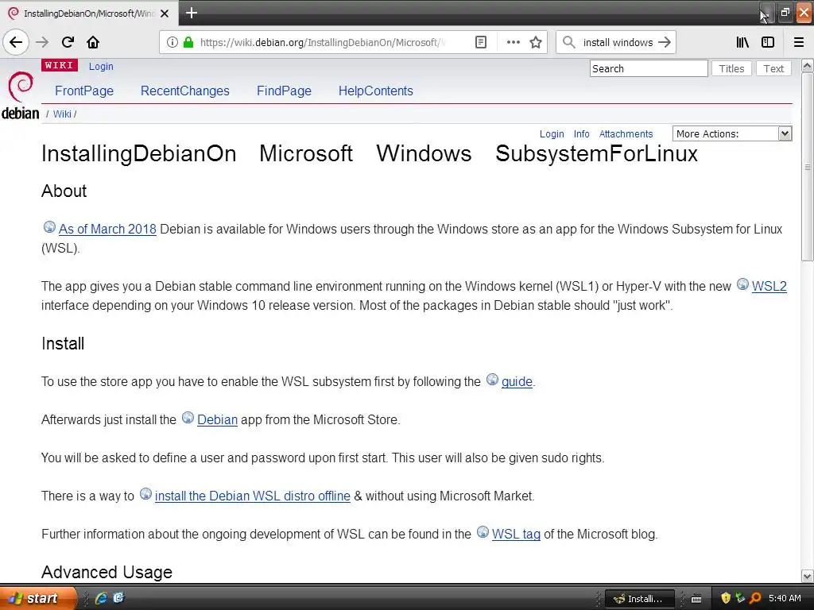814x610 pixels.
Task: Click the 5:40 AM taskbar clock
Action: (x=785, y=598)
